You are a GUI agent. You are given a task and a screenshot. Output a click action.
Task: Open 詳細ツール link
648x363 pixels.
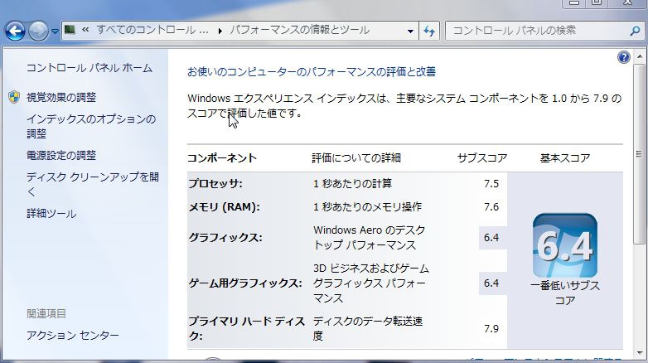point(51,213)
